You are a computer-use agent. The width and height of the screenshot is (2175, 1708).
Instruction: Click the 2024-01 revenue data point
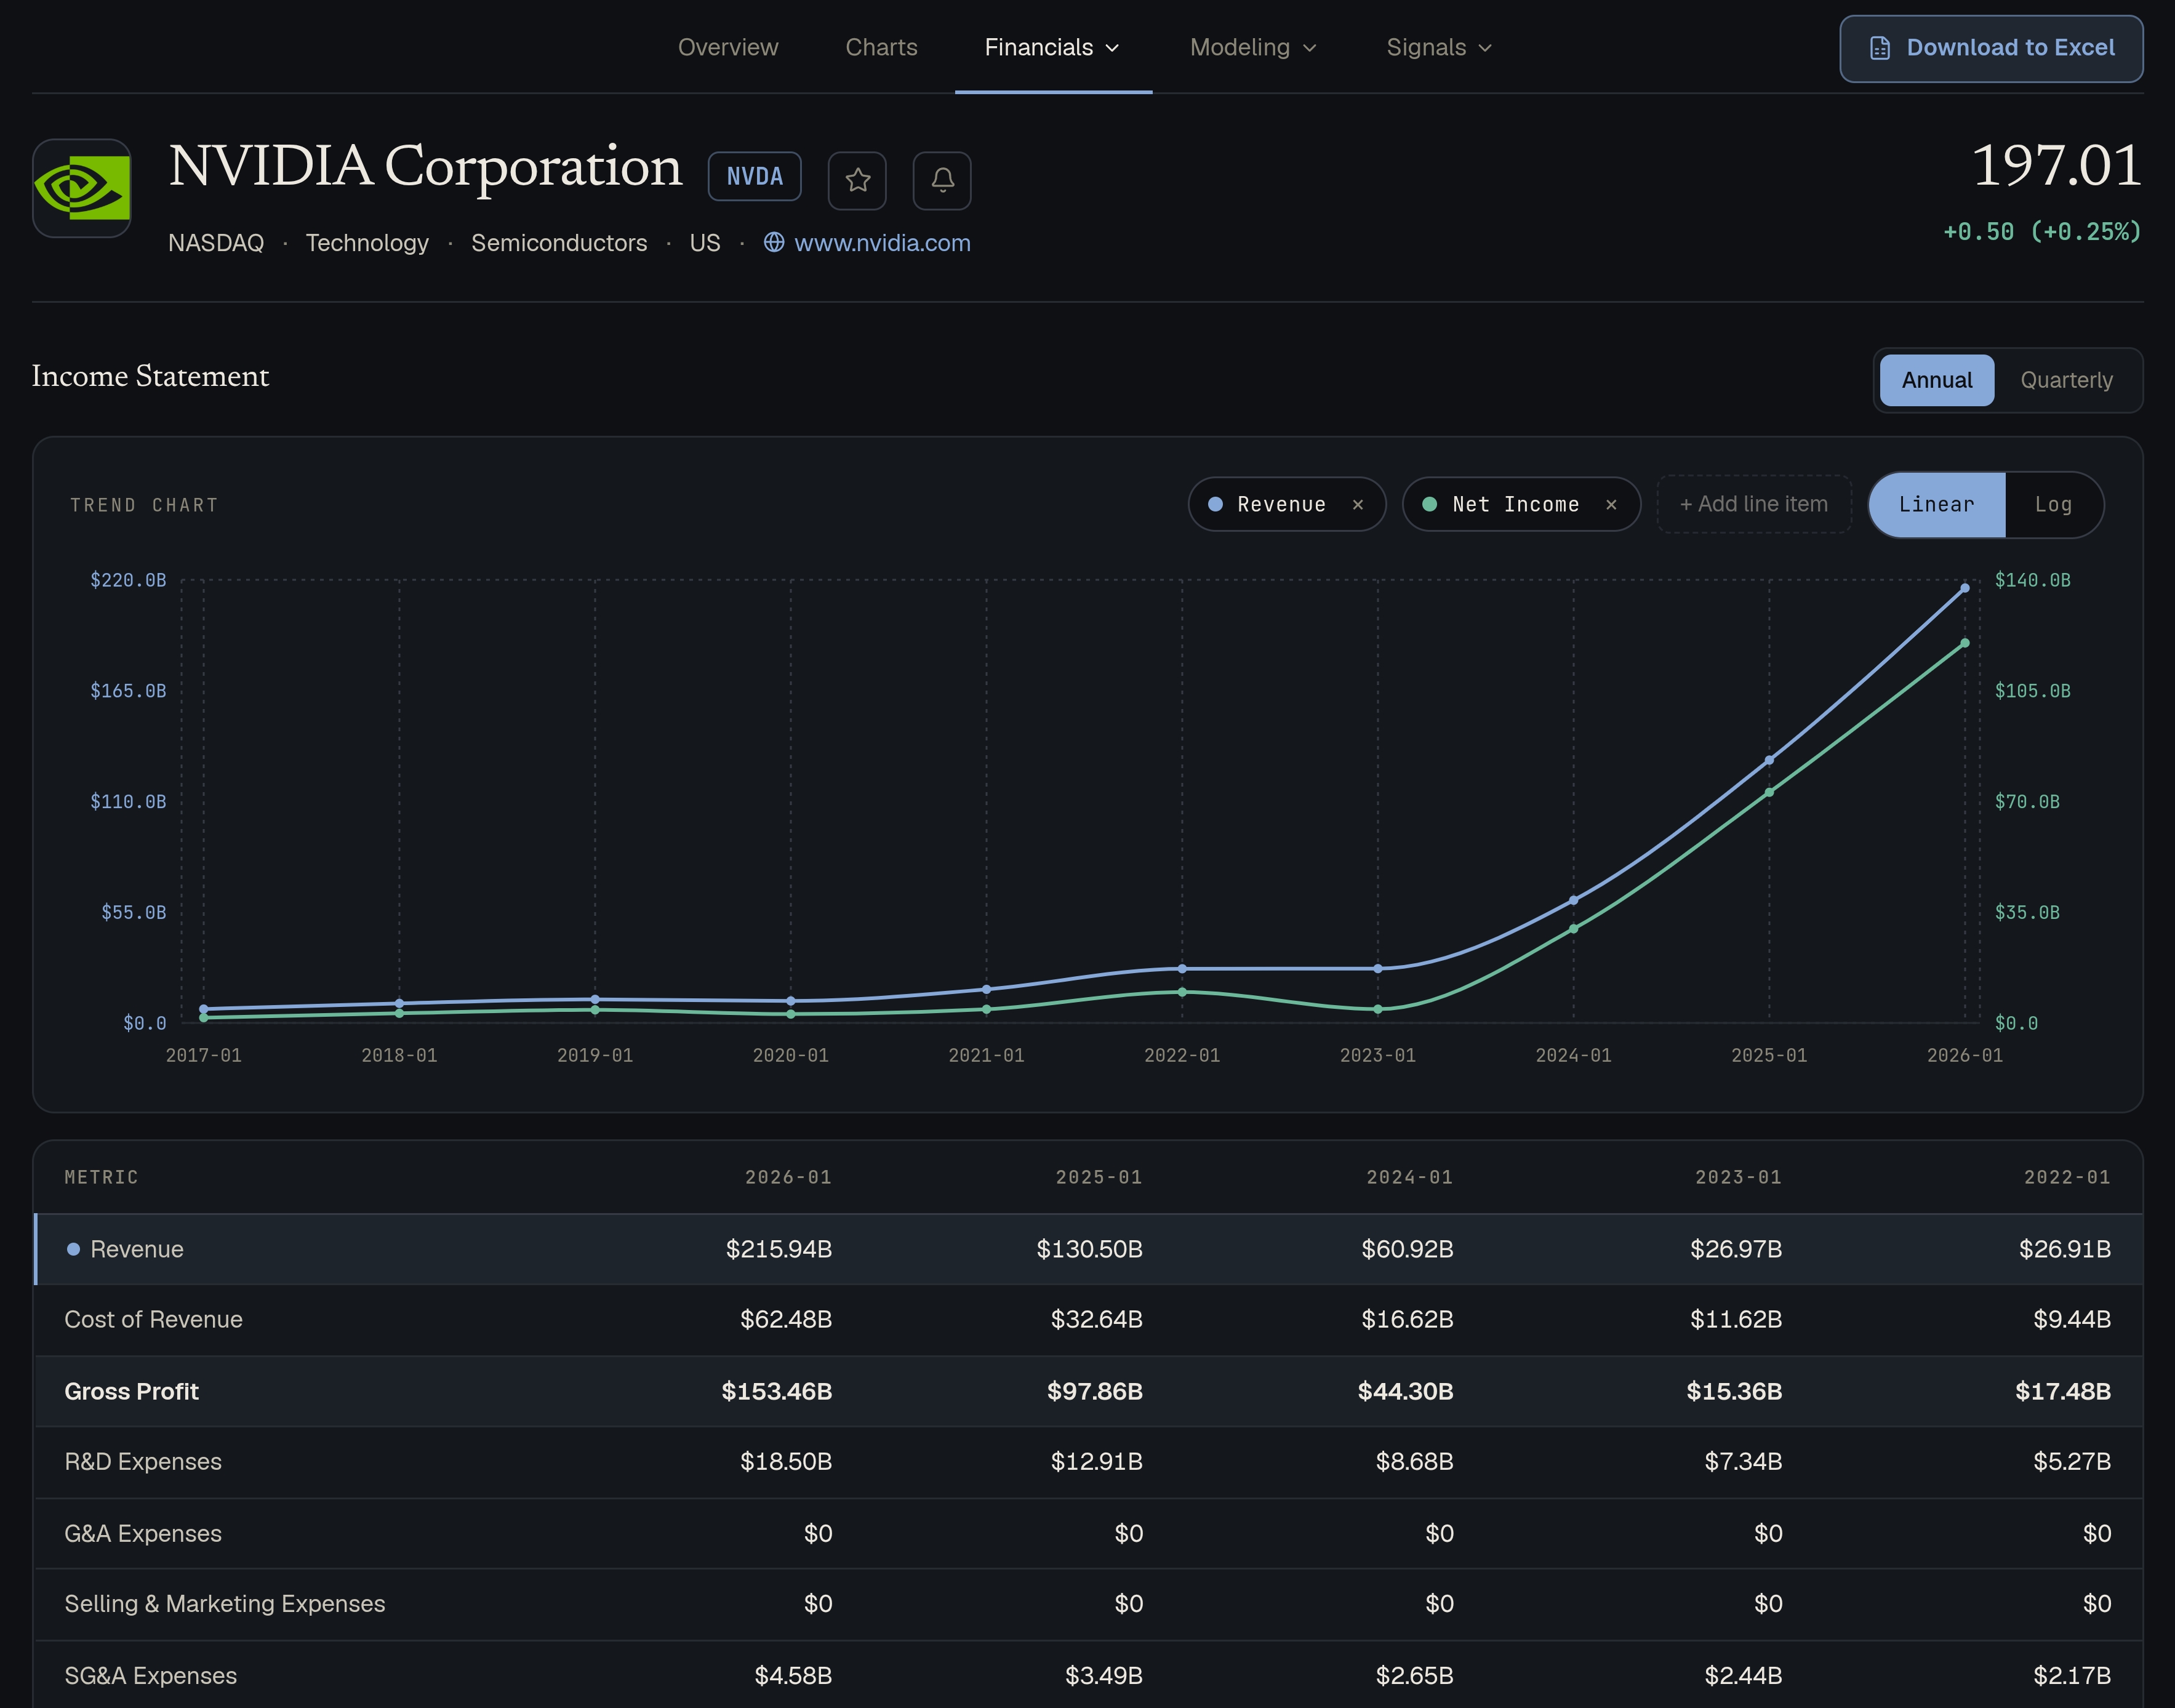point(1573,900)
